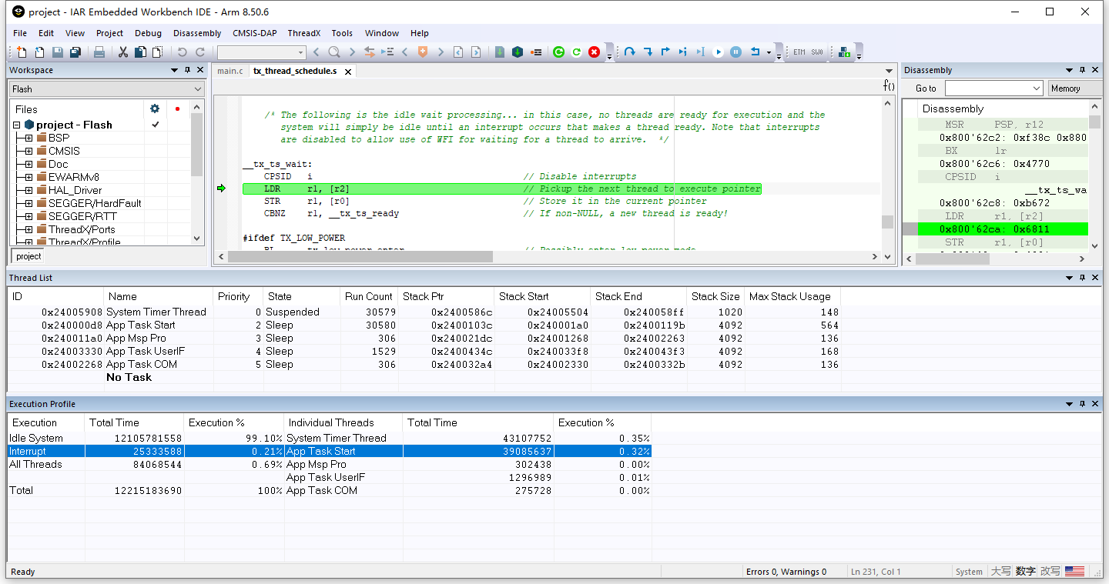Stop debugging with the red X icon

tap(595, 52)
